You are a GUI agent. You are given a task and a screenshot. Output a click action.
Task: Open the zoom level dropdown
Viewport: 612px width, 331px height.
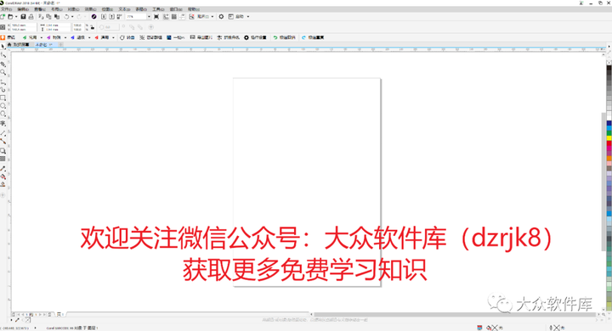point(149,16)
